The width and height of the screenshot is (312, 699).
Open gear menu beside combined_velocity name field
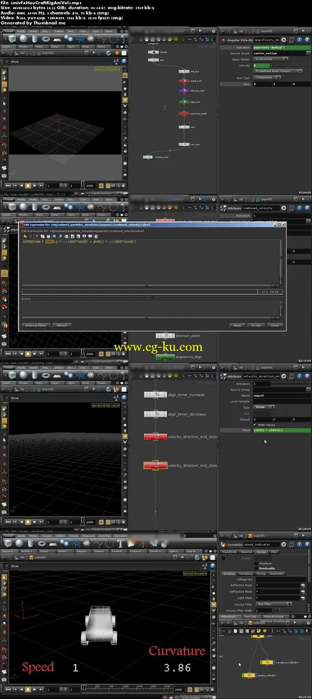coord(284,208)
